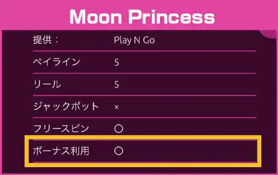Click the free spin circle mark
This screenshot has width=278, height=175.
119,128
